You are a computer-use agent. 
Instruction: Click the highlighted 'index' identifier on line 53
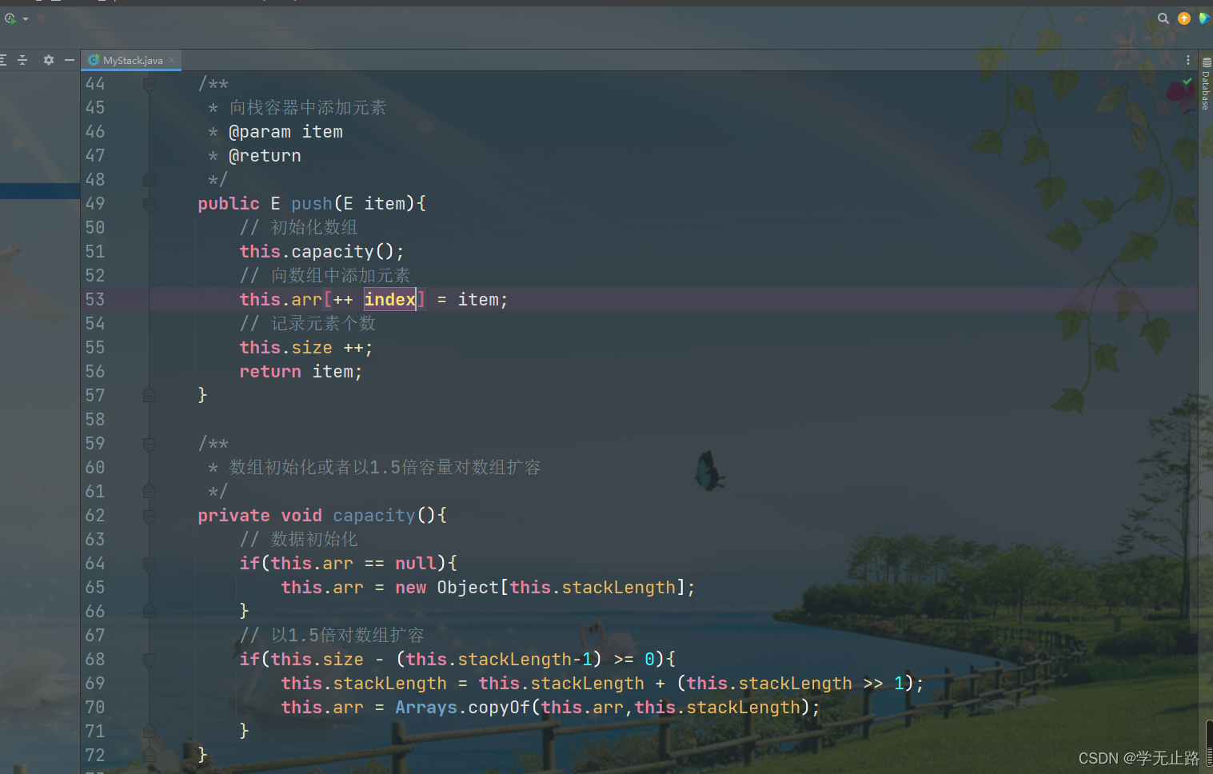click(390, 299)
